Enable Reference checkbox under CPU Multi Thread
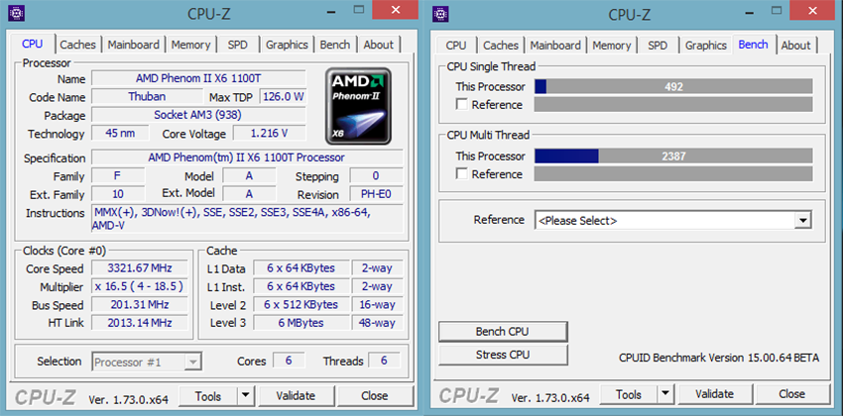This screenshot has width=843, height=416. click(461, 174)
